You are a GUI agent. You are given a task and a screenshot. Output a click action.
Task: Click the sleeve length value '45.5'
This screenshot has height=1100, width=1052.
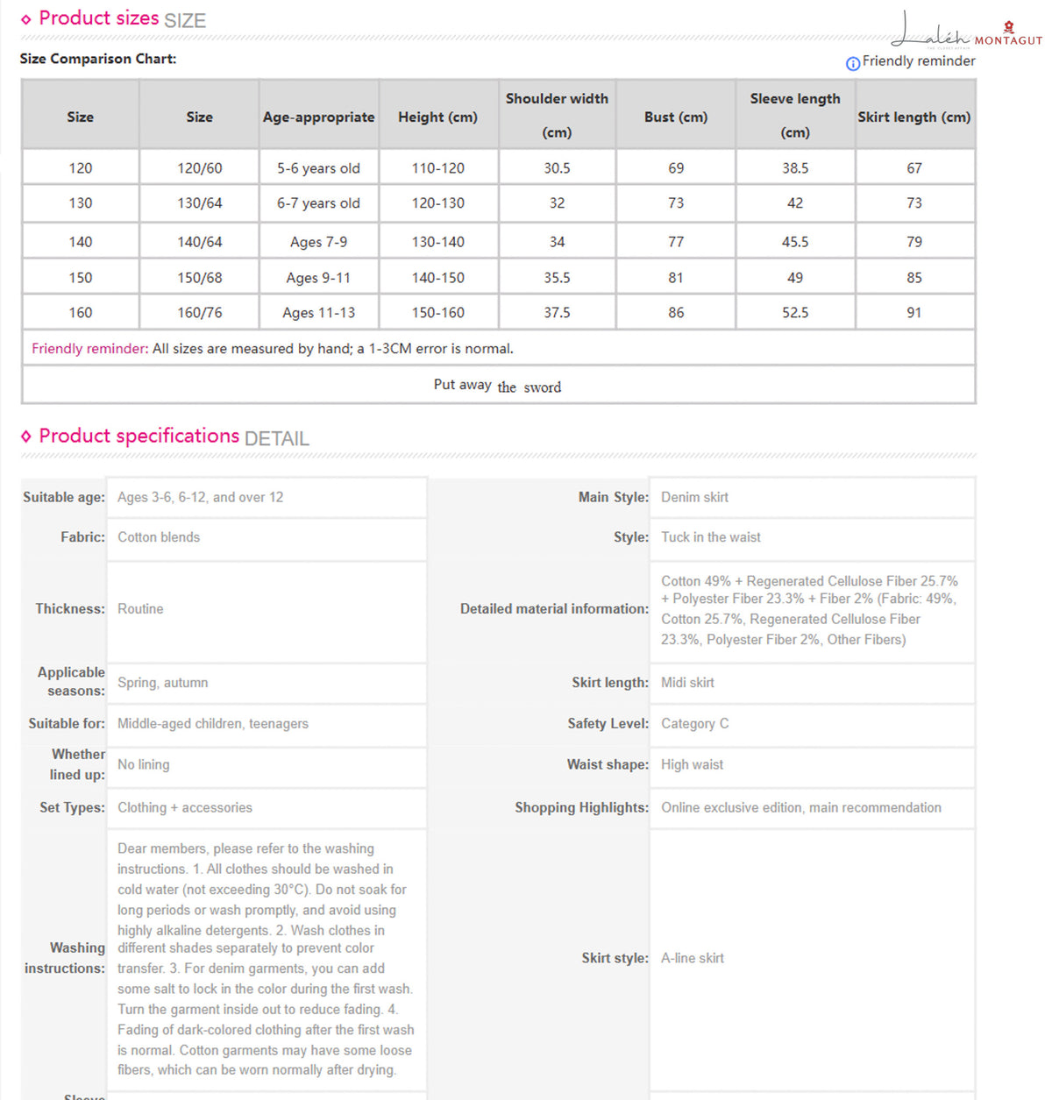[x=795, y=241]
